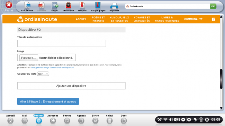Click the red Fermer close icon
225x126 pixels.
point(9,5)
